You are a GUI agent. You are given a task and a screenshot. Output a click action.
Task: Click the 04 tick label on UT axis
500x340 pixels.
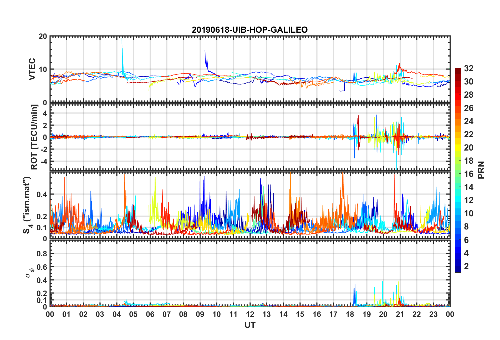click(116, 314)
